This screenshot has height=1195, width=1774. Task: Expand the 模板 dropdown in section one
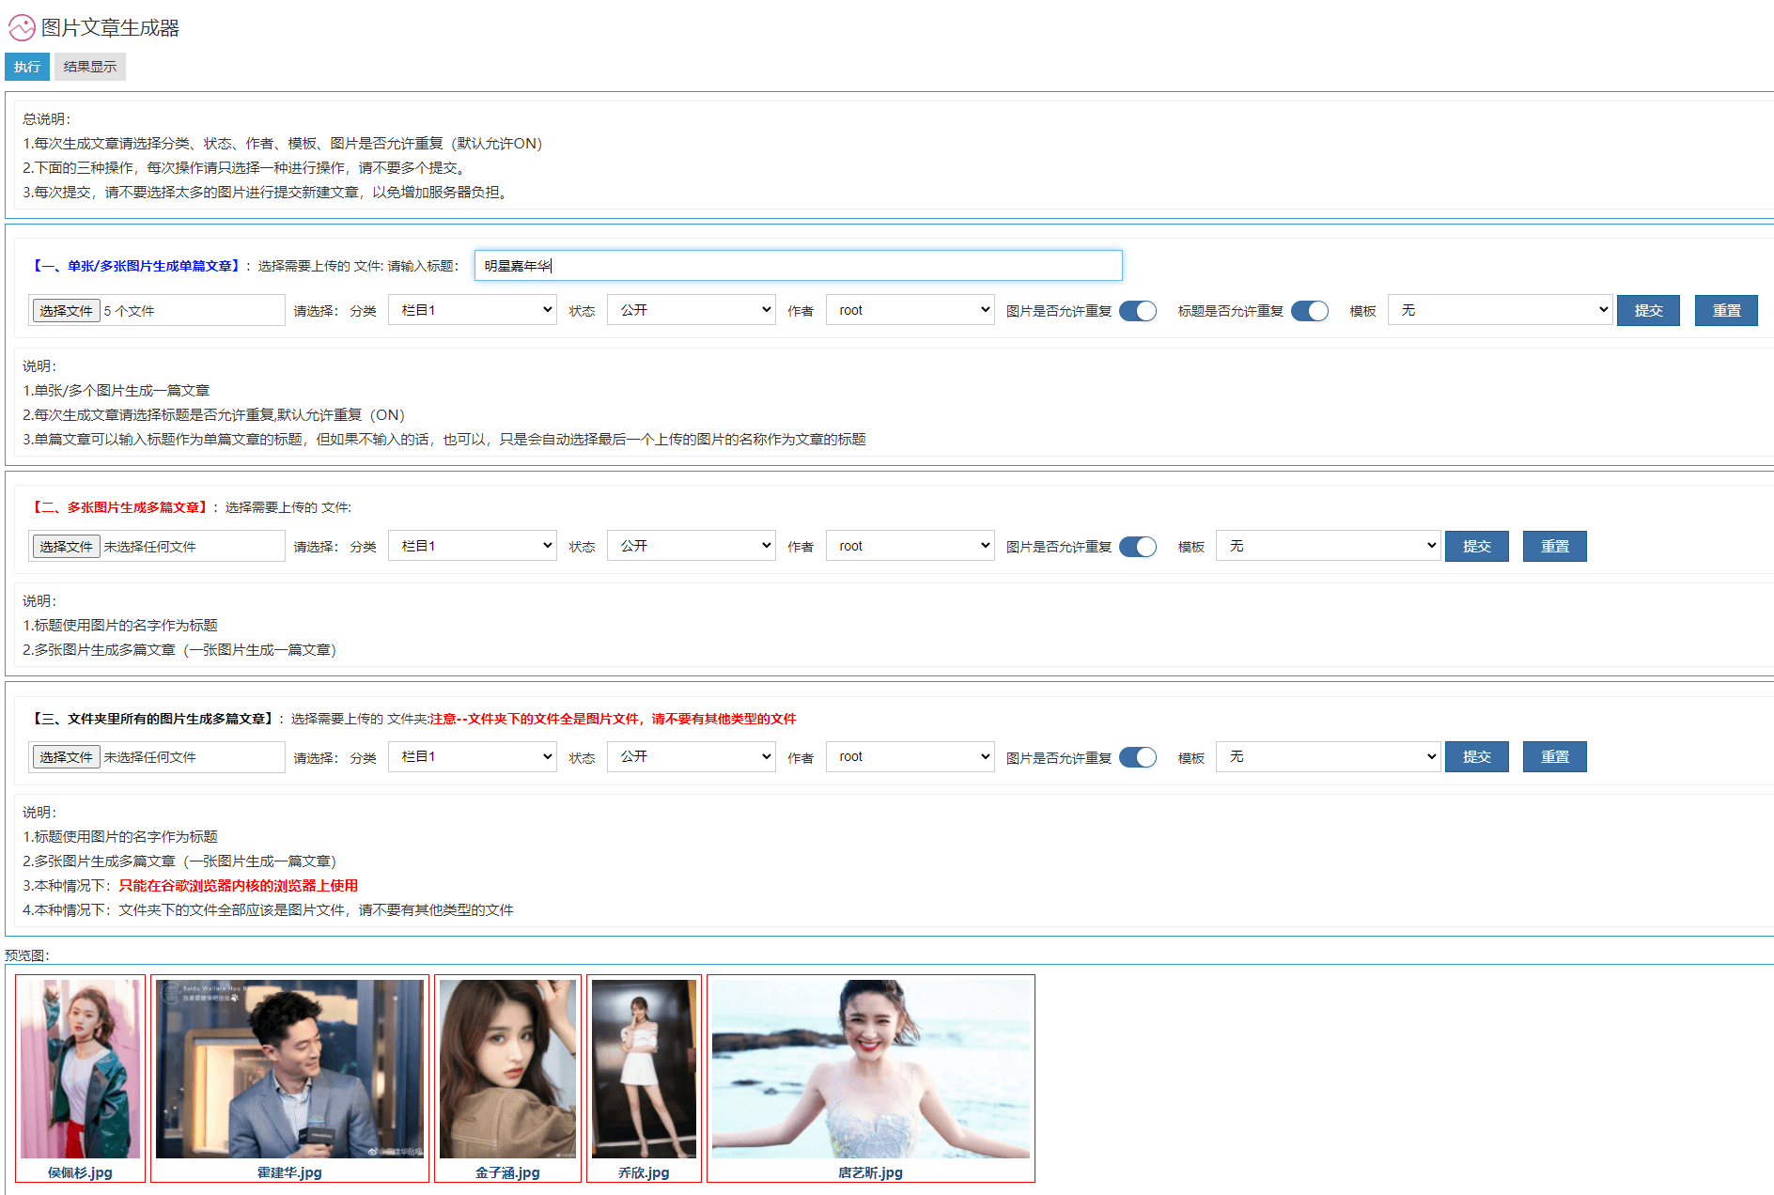[x=1500, y=310]
